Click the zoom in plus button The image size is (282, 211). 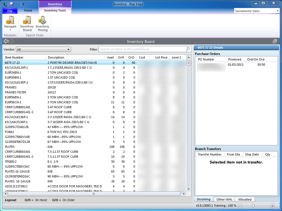tap(272, 206)
